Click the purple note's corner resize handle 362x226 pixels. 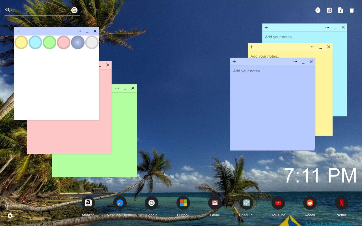(314, 149)
